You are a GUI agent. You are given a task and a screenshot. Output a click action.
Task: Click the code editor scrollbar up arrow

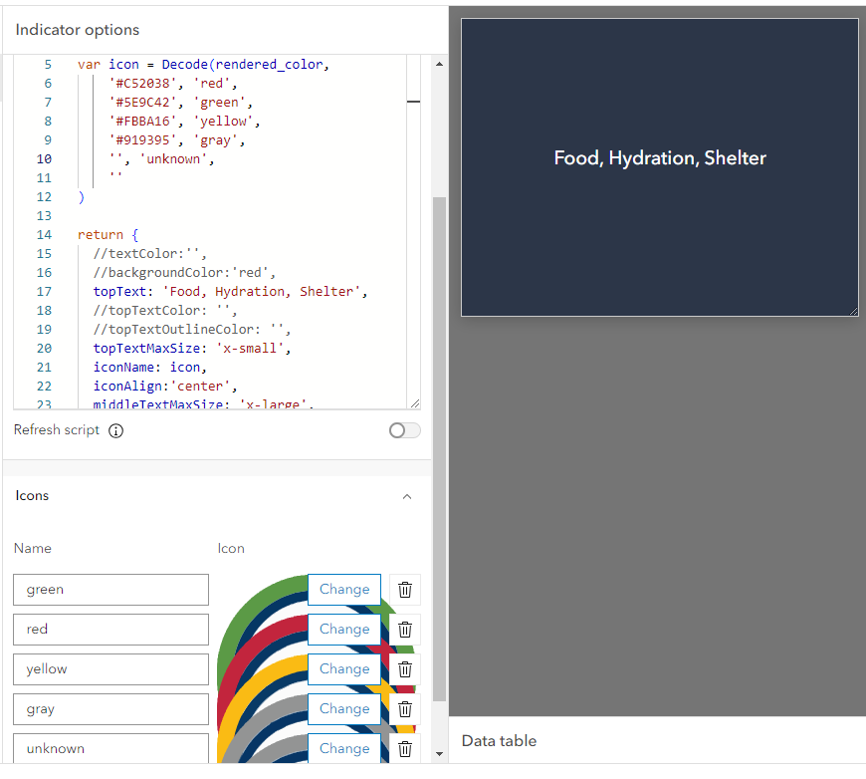(x=439, y=63)
